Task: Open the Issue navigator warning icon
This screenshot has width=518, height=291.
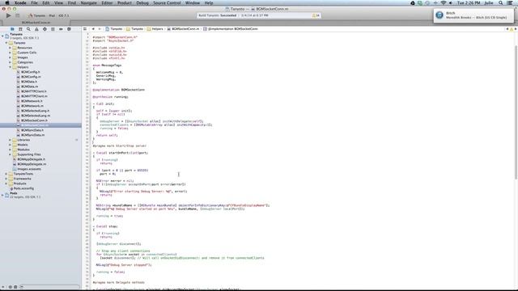Action: tap(36, 29)
